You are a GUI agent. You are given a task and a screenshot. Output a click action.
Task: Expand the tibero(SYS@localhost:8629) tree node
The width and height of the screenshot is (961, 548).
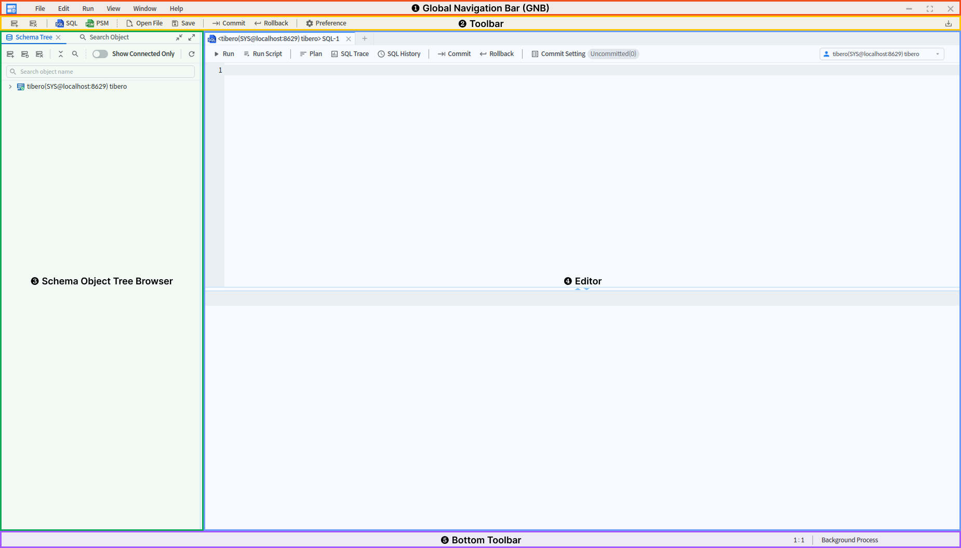pyautogui.click(x=10, y=87)
